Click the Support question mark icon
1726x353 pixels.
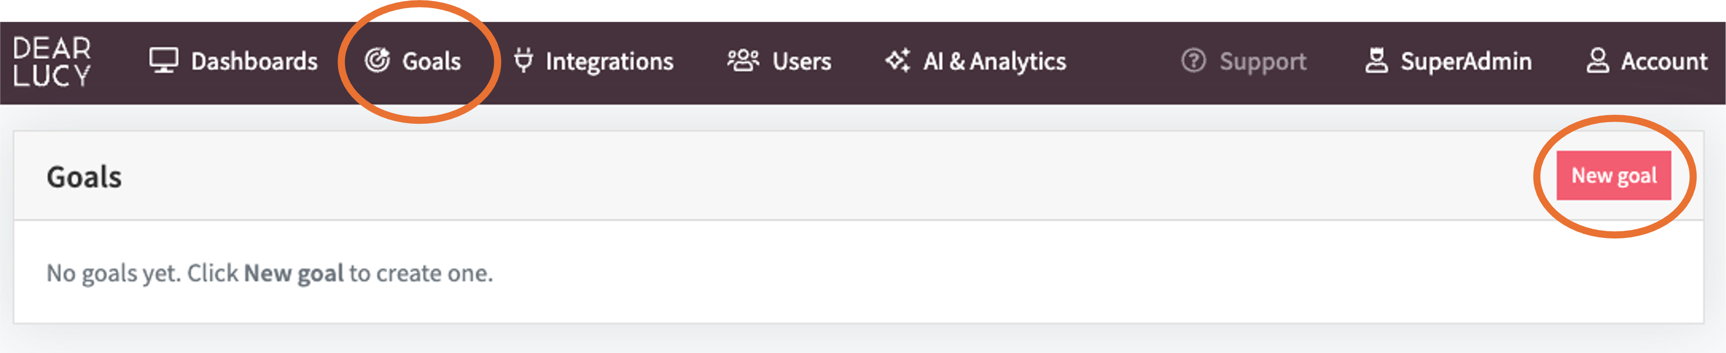(1193, 60)
